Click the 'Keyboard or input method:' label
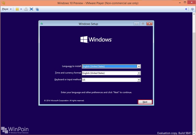 (68, 79)
